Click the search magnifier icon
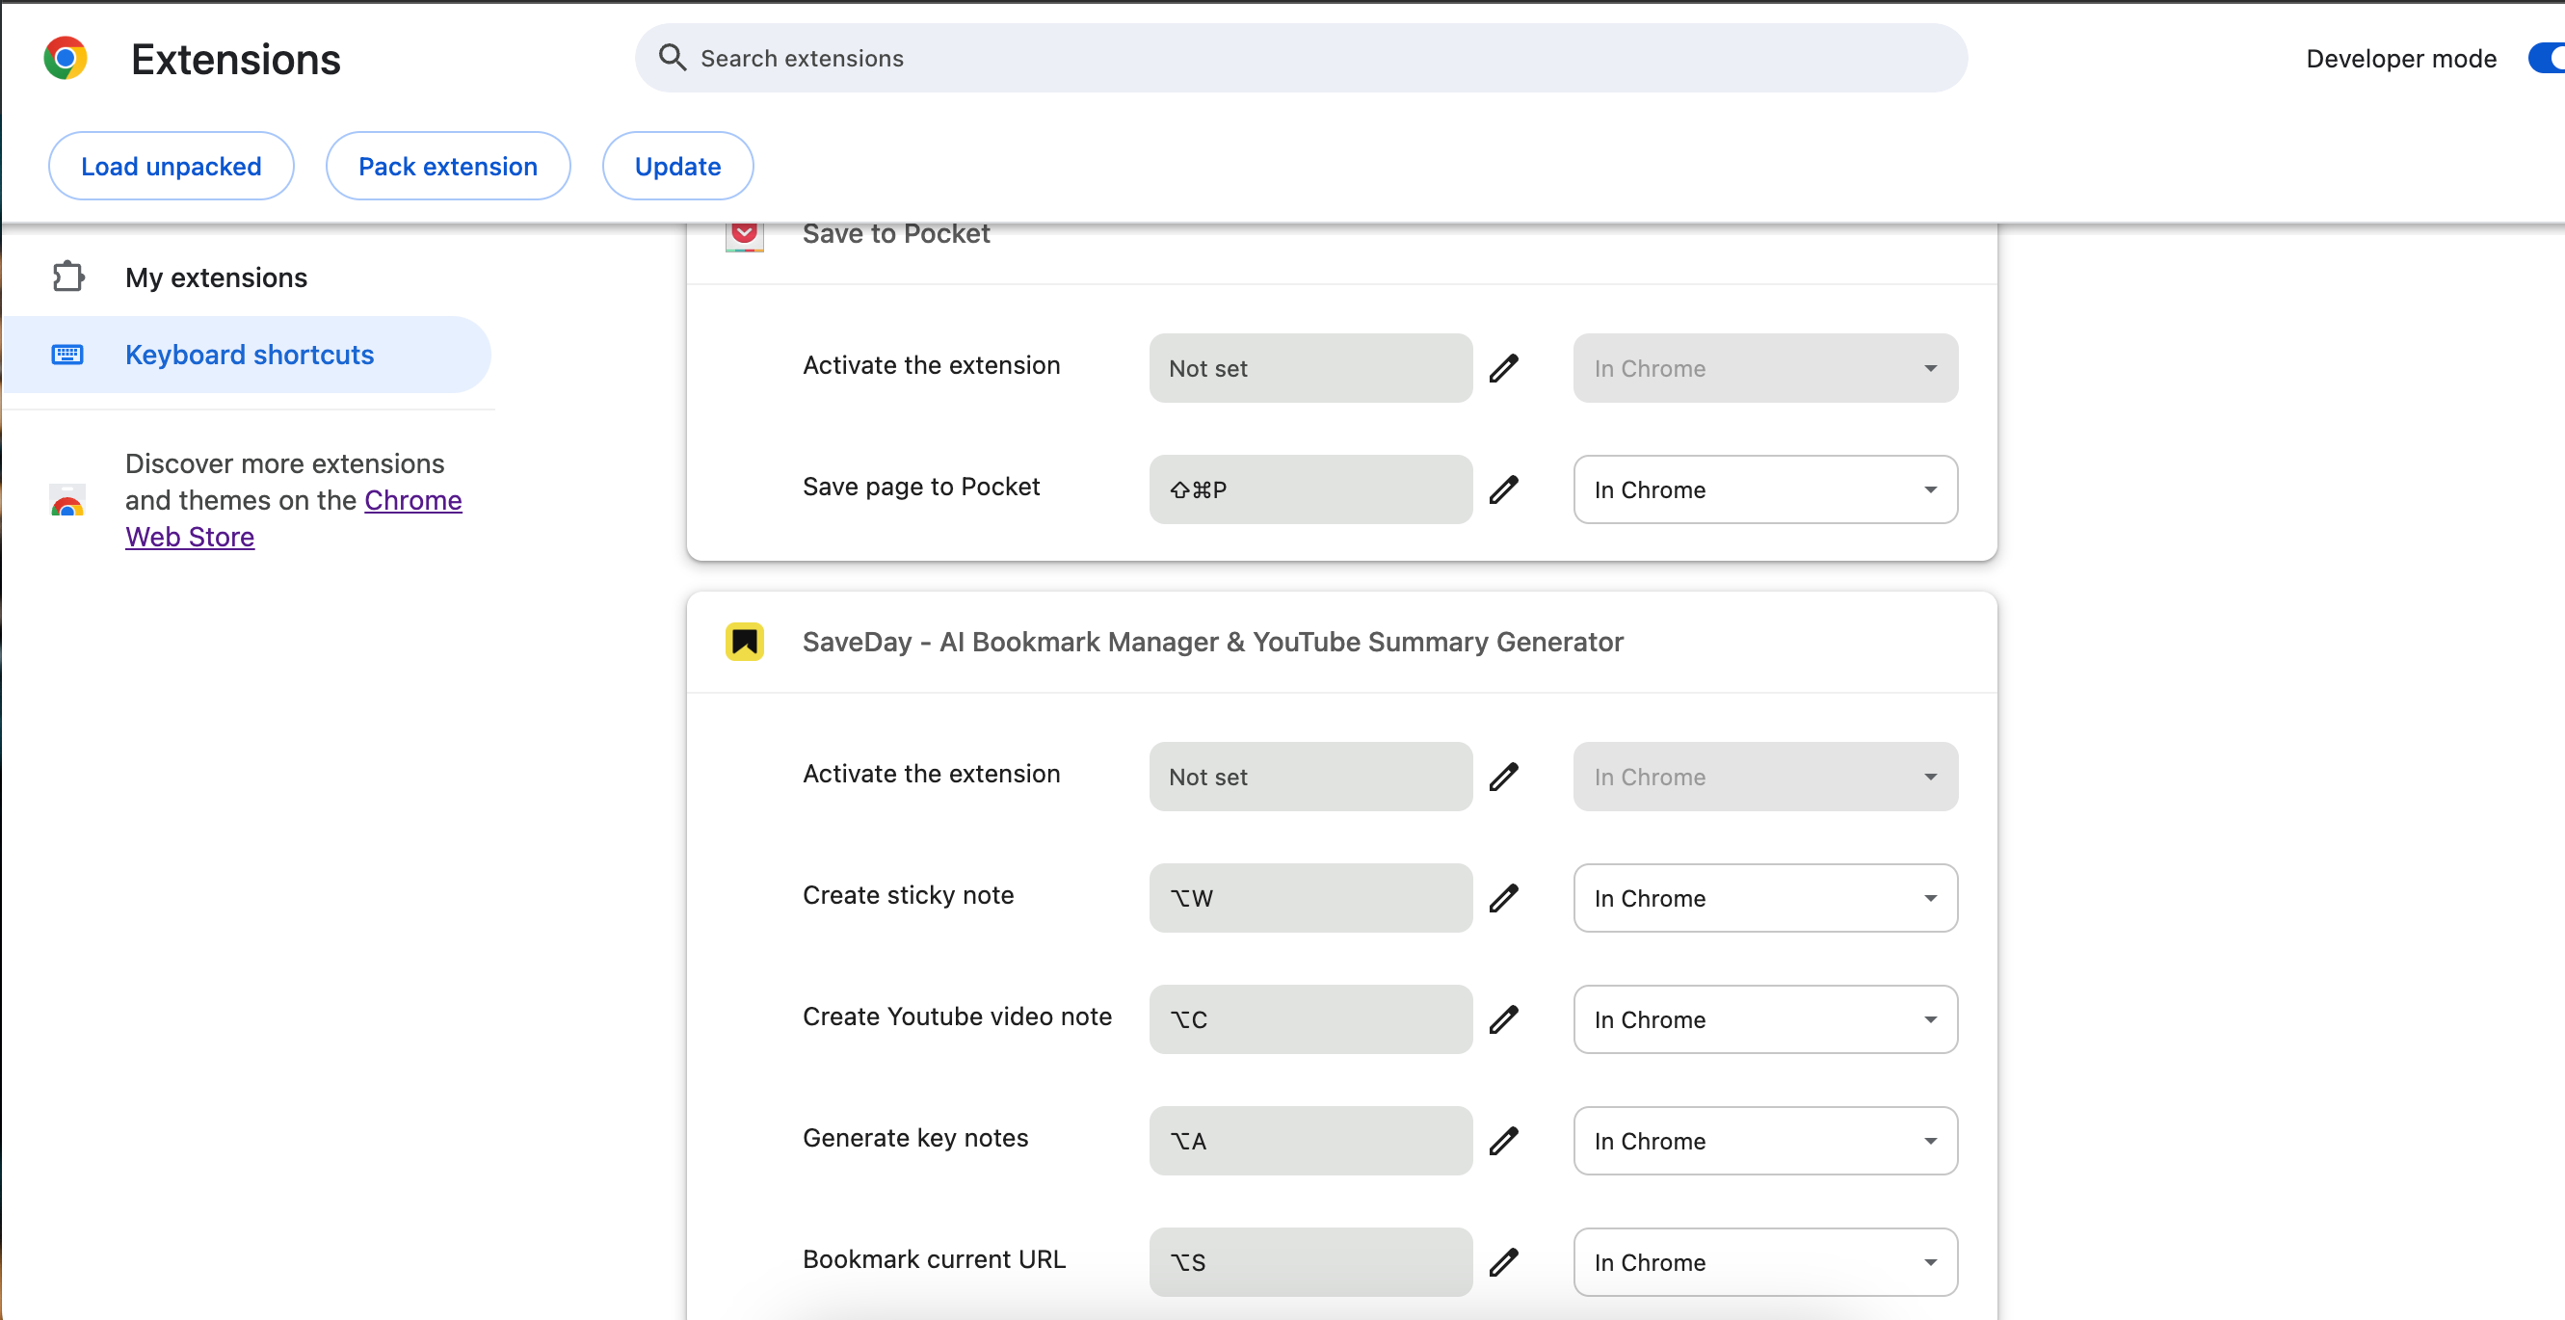The image size is (2565, 1320). (673, 58)
